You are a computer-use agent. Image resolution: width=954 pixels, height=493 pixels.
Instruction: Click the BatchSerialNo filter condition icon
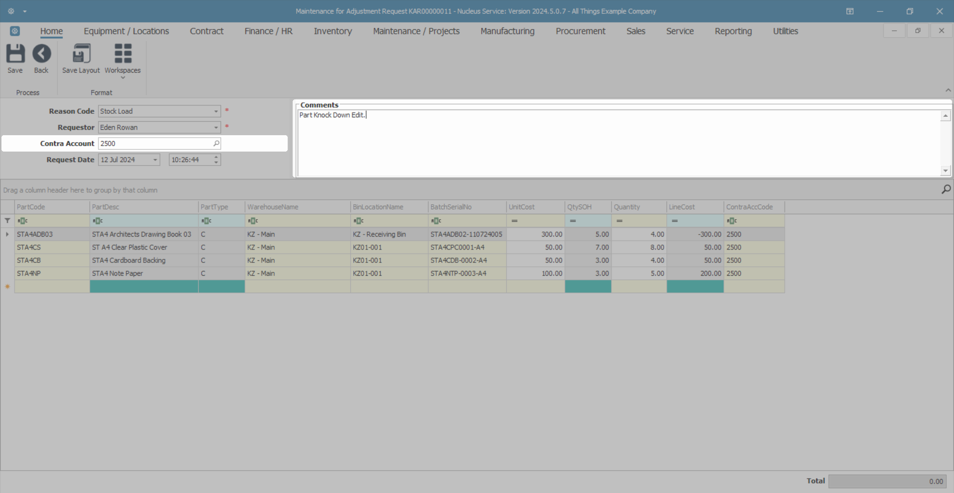[x=436, y=221]
